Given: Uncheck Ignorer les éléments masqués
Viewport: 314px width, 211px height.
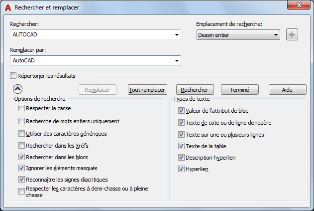Looking at the screenshot, I should click(x=21, y=168).
